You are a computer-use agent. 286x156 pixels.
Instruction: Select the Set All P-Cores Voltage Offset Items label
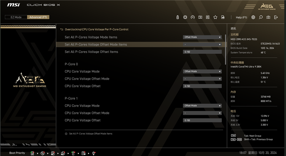pyautogui.click(x=92, y=52)
